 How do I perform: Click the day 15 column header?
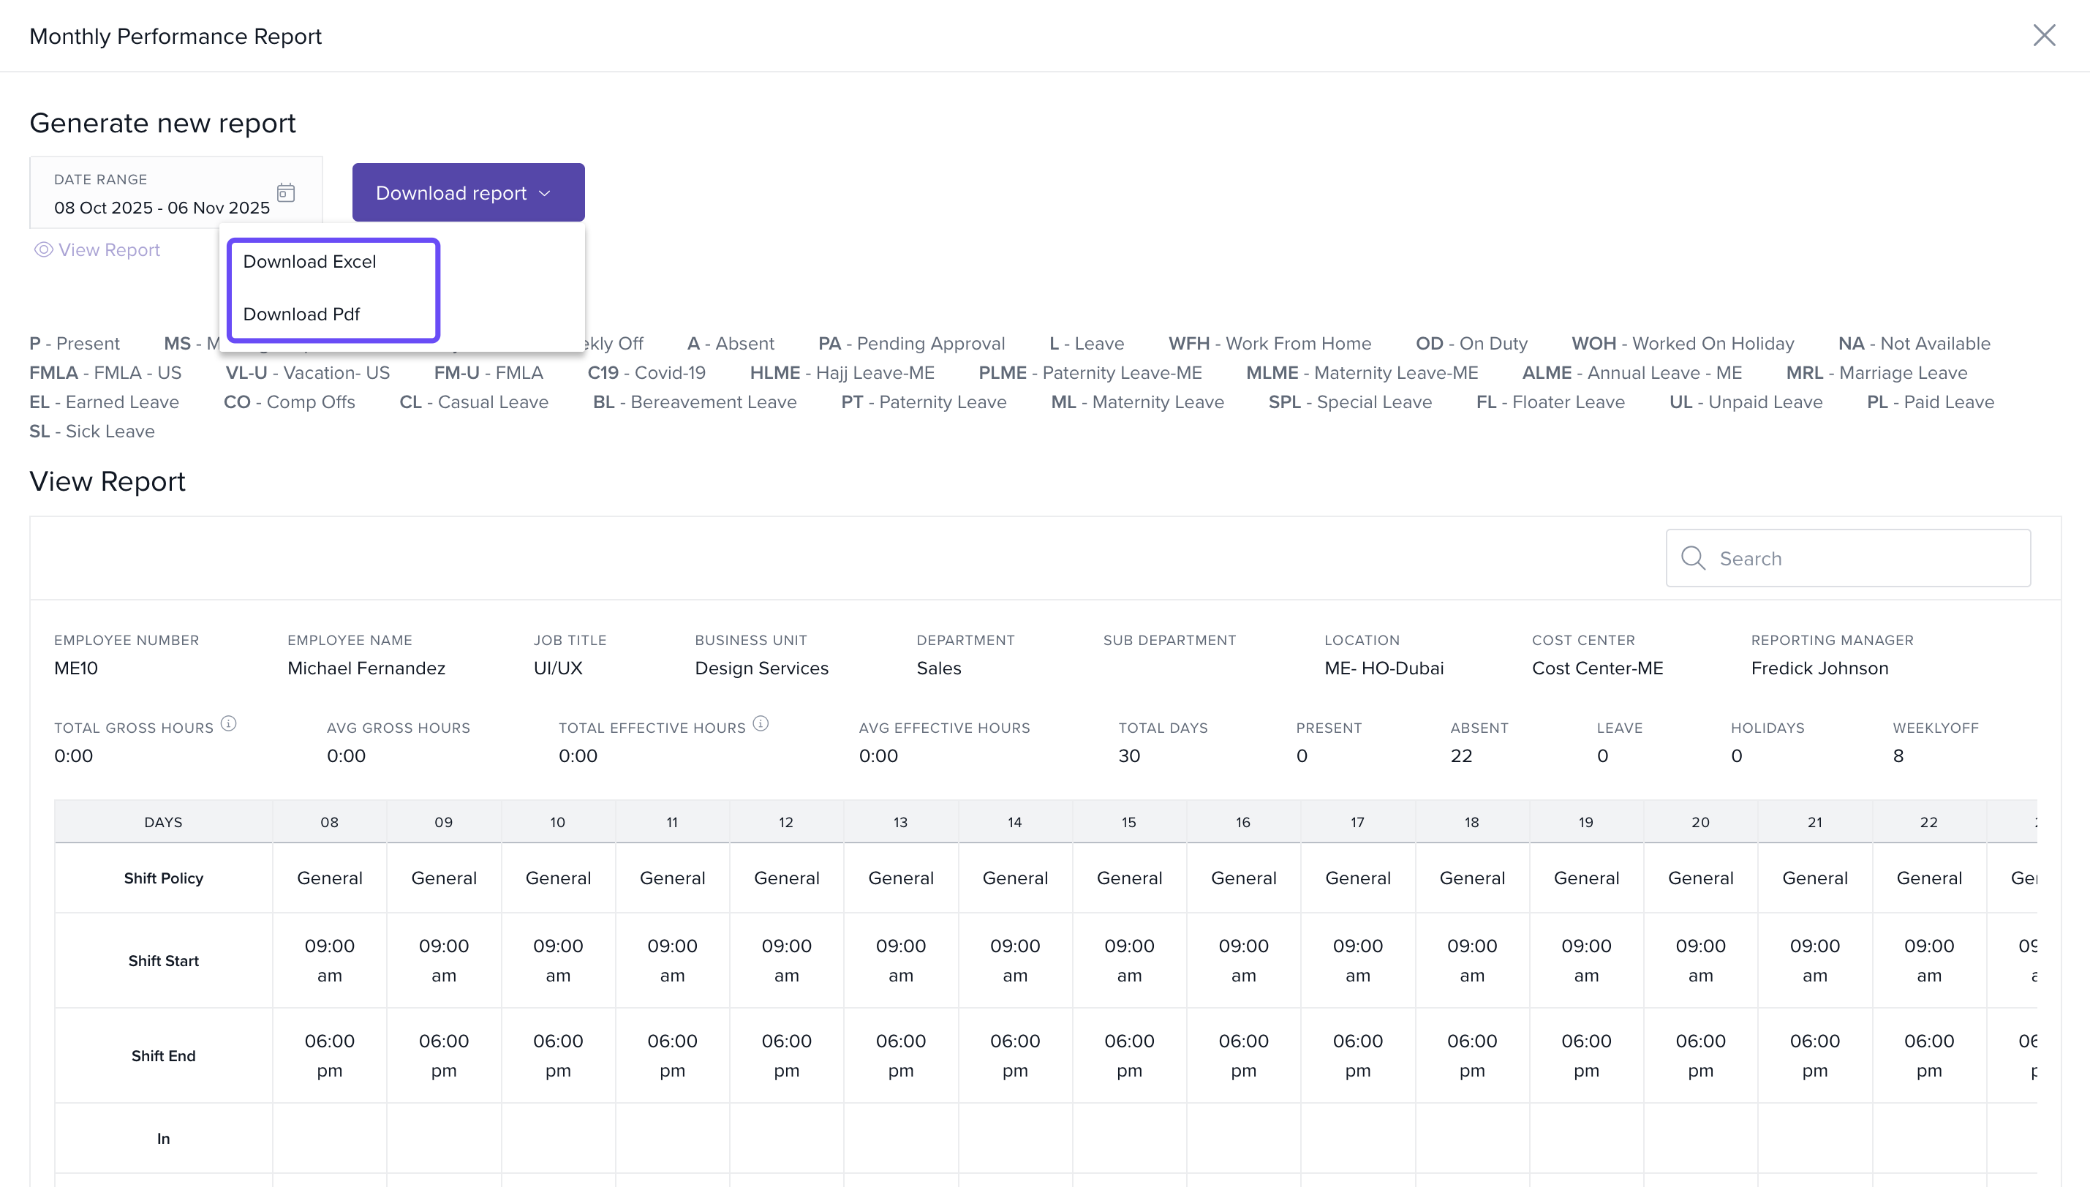[x=1129, y=822]
